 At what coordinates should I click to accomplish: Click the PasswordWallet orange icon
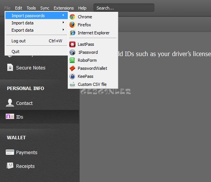coord(72,68)
